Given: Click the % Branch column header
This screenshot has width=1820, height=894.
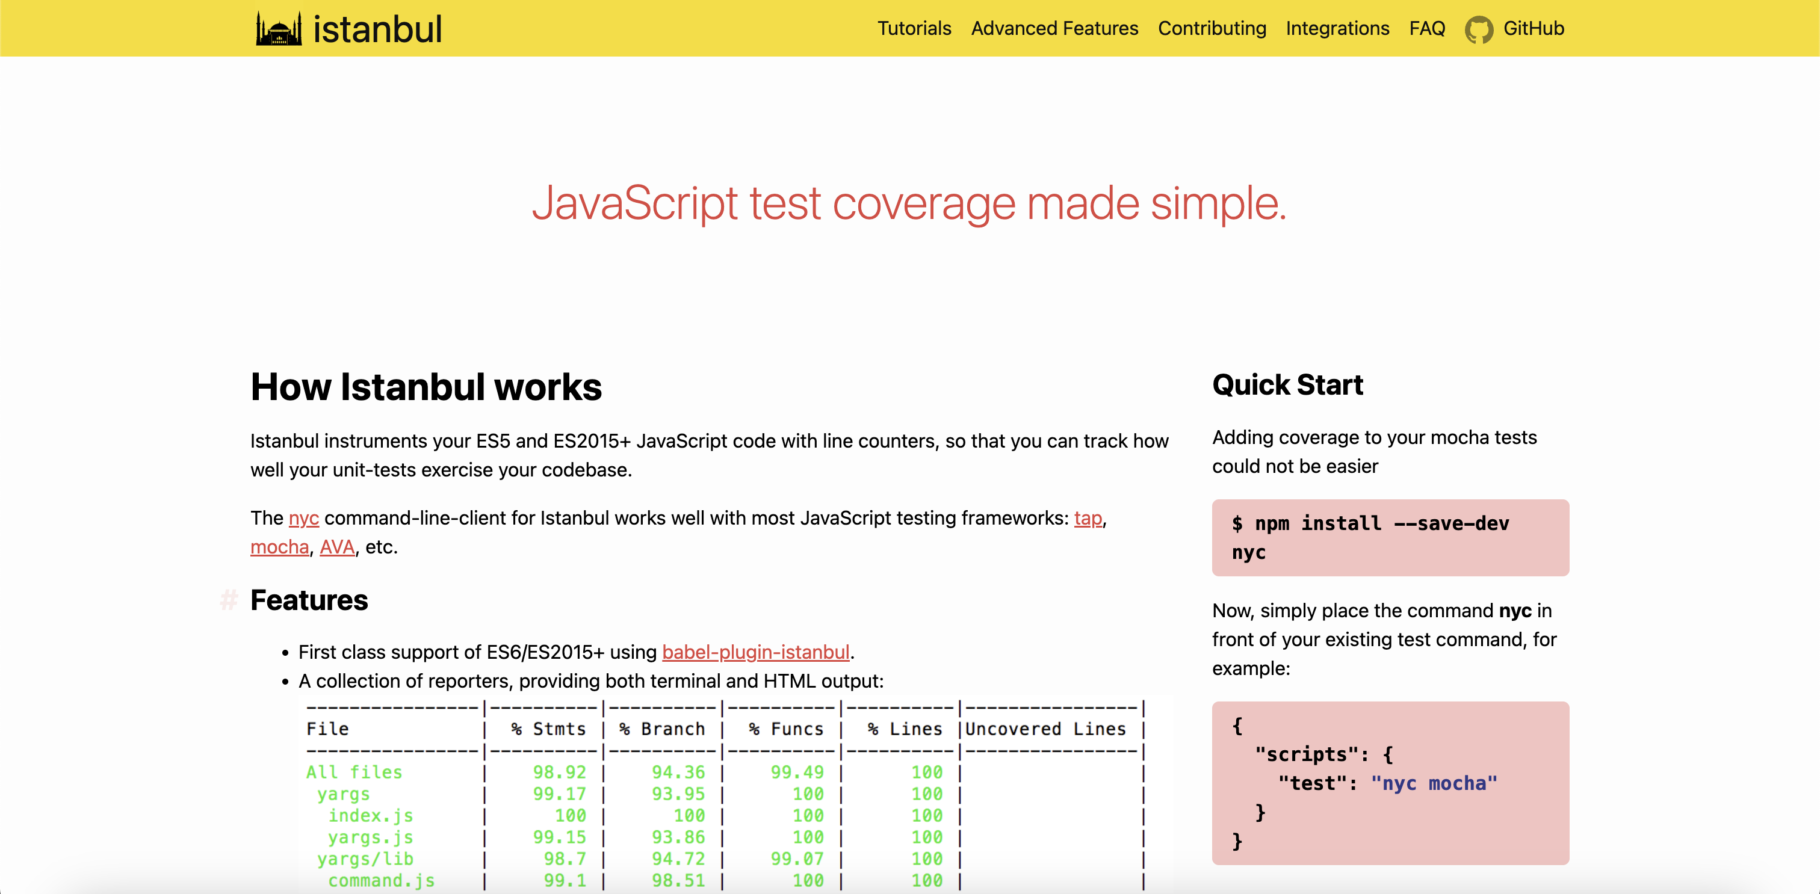Looking at the screenshot, I should pos(662,730).
